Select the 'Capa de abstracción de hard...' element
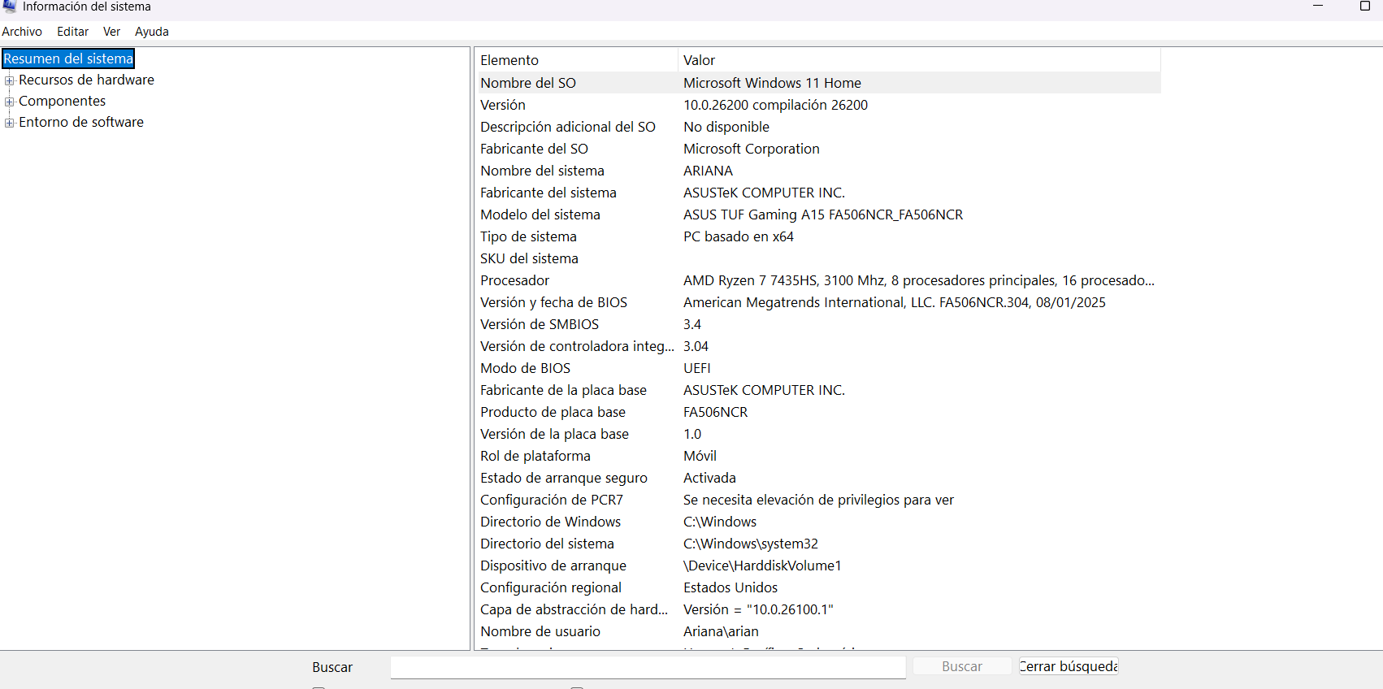Screen dimensions: 1383x689 [x=574, y=609]
